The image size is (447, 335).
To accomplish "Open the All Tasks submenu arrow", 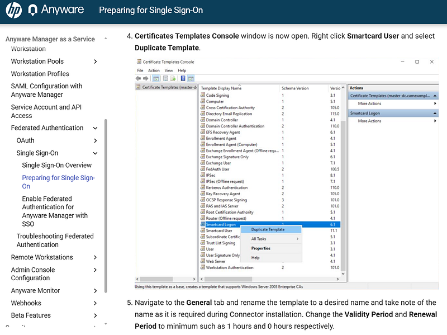I will pos(297,239).
